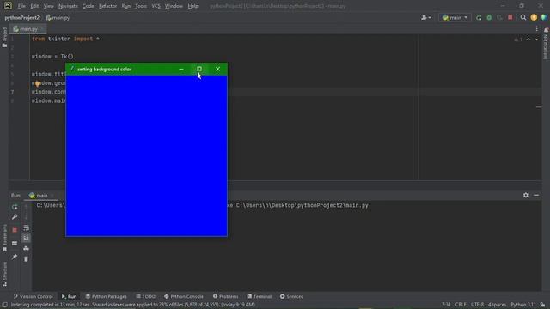Select the main tab in Run panel

(x=41, y=196)
